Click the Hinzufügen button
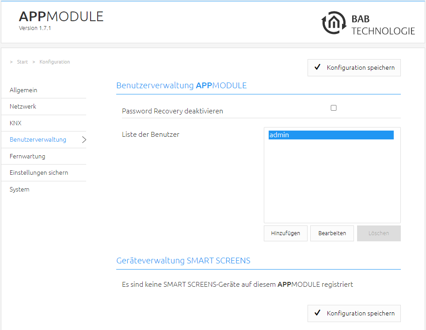This screenshot has width=426, height=330. coord(285,233)
